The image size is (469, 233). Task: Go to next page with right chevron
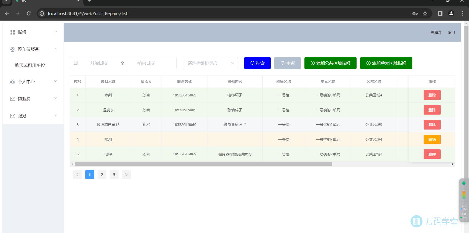(126, 175)
